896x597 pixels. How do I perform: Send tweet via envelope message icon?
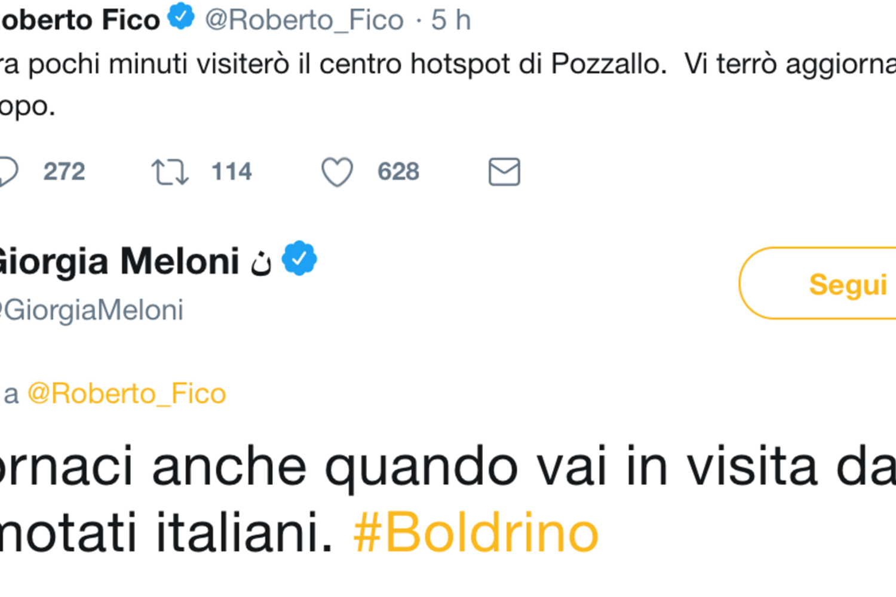pyautogui.click(x=504, y=172)
